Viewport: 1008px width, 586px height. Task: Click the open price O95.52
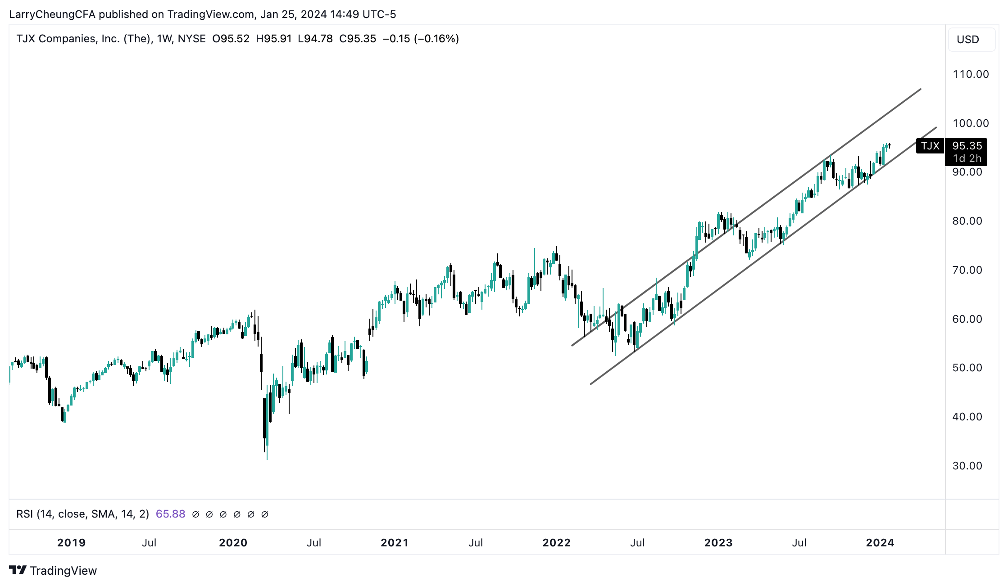point(231,39)
